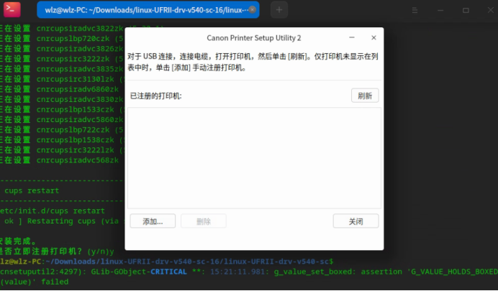Click the terminal app icon in title bar
The image size is (498, 291).
[12, 9]
